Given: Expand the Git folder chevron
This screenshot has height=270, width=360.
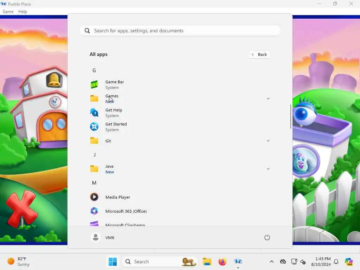Looking at the screenshot, I should coord(268,141).
